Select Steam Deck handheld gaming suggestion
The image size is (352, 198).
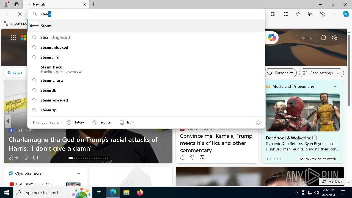[146, 69]
